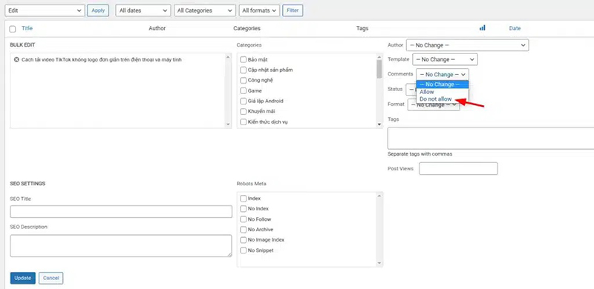Screen dimensions: 594x289
Task: Collapse the Comments dropdown
Action: click(443, 75)
